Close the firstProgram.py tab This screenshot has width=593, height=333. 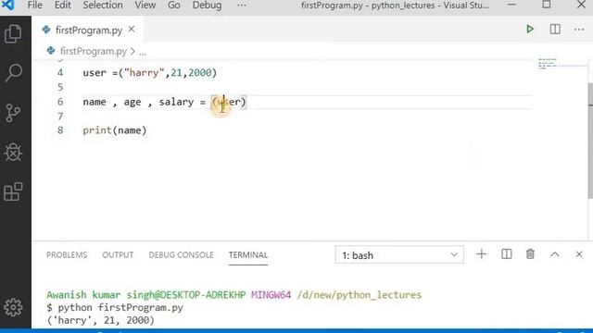click(x=132, y=29)
